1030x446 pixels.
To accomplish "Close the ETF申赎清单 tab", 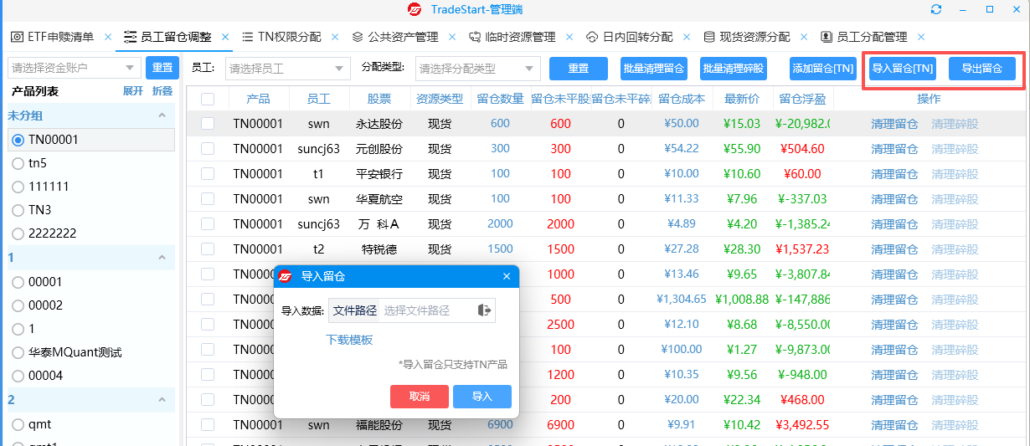I will pos(108,37).
